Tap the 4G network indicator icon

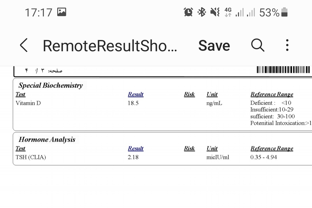(228, 12)
